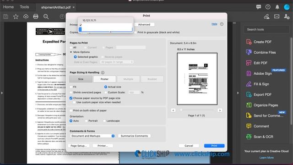Enable Print in grayscale checkbox

pos(136,33)
